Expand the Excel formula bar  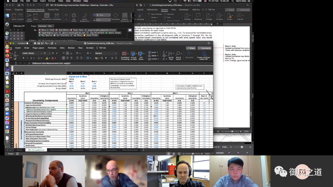212,63
